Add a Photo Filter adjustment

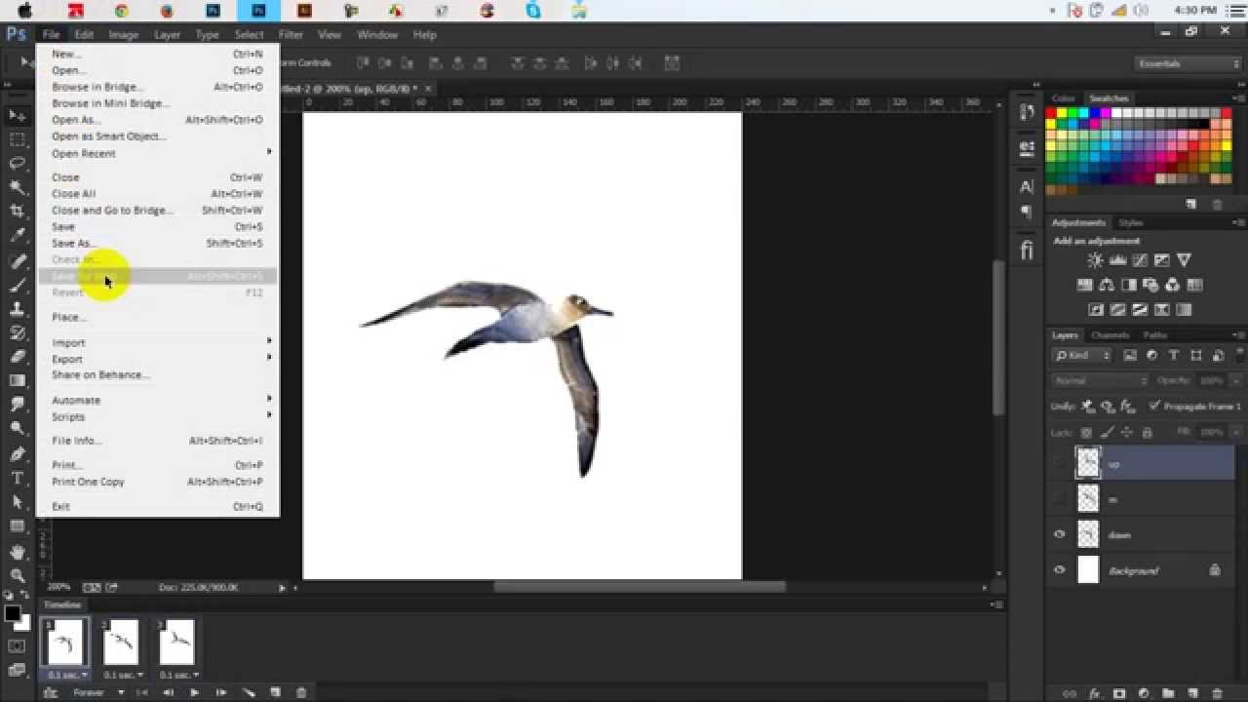point(1150,286)
